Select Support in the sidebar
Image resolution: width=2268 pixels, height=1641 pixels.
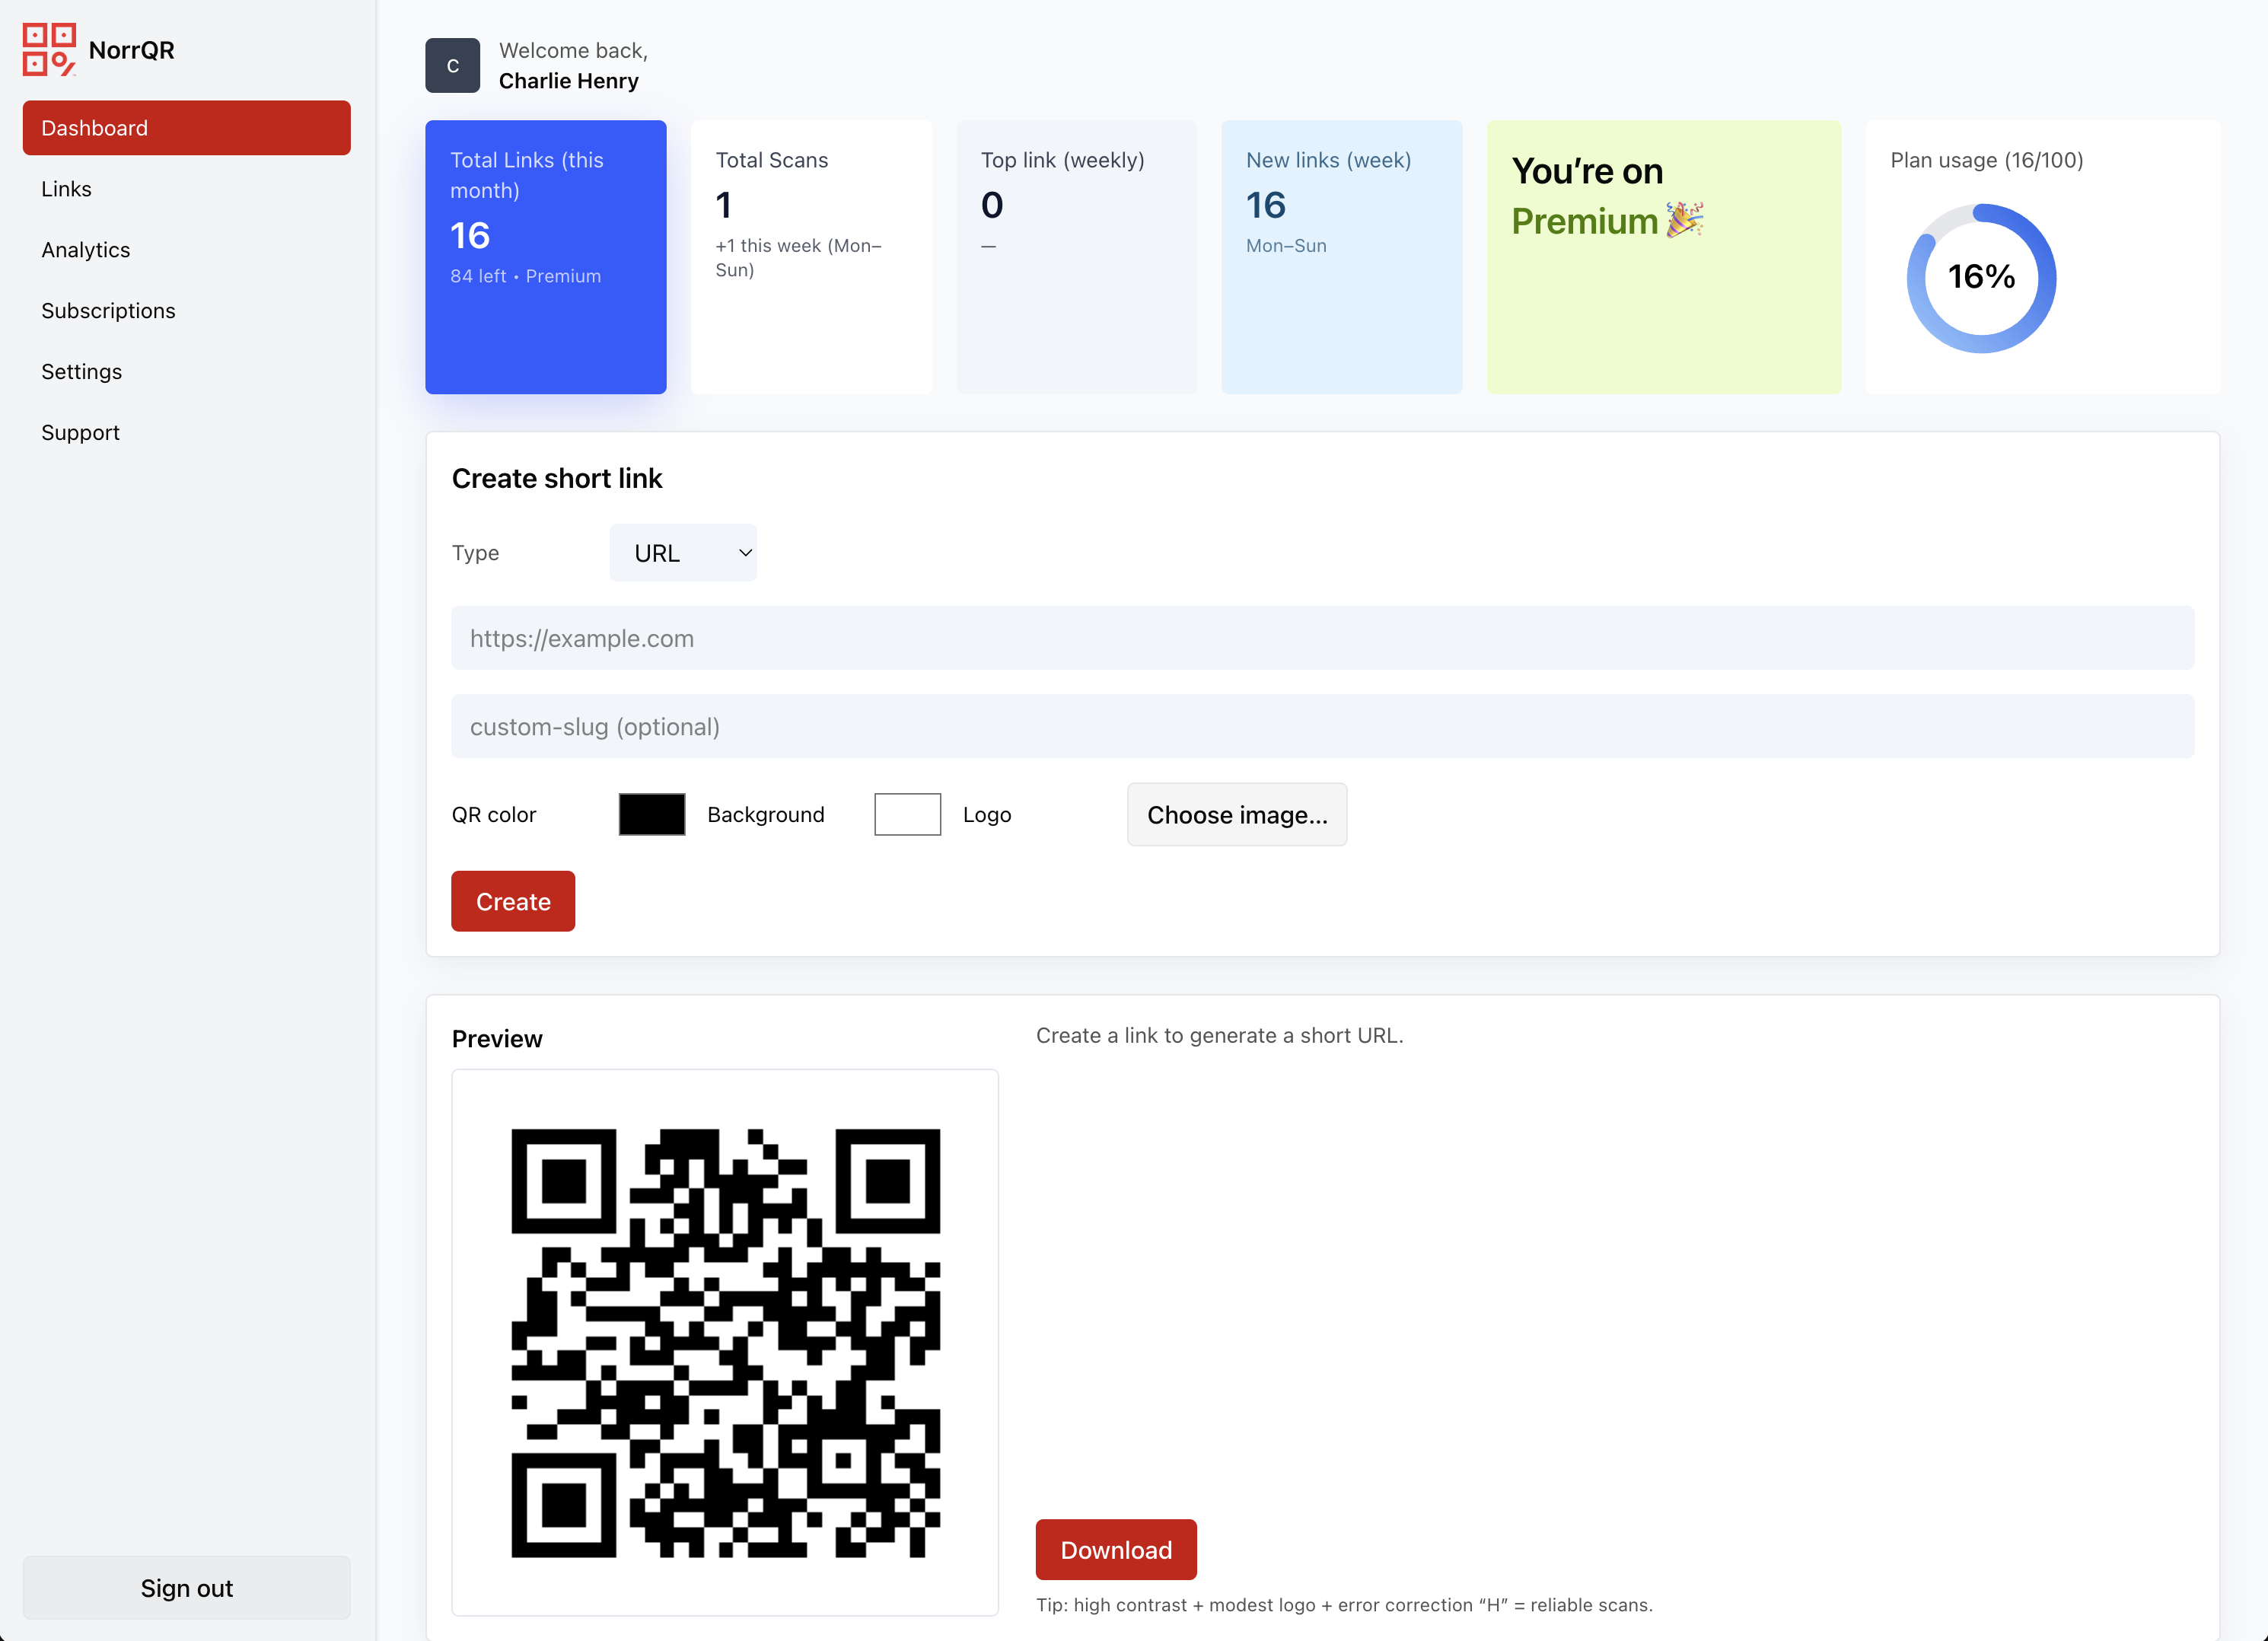coord(80,433)
